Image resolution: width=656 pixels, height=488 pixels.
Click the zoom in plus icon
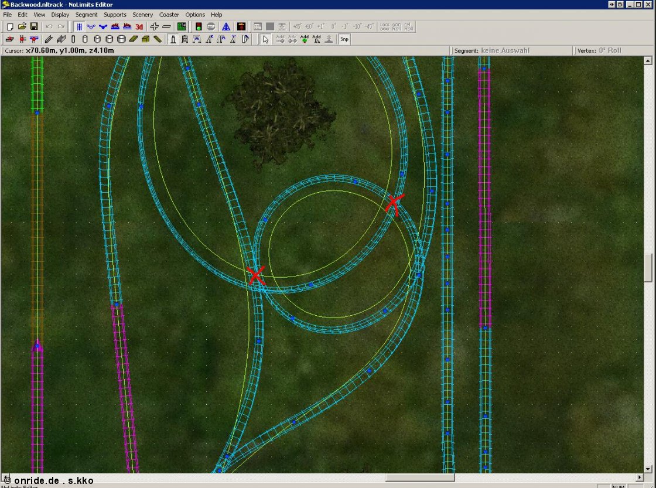[155, 26]
